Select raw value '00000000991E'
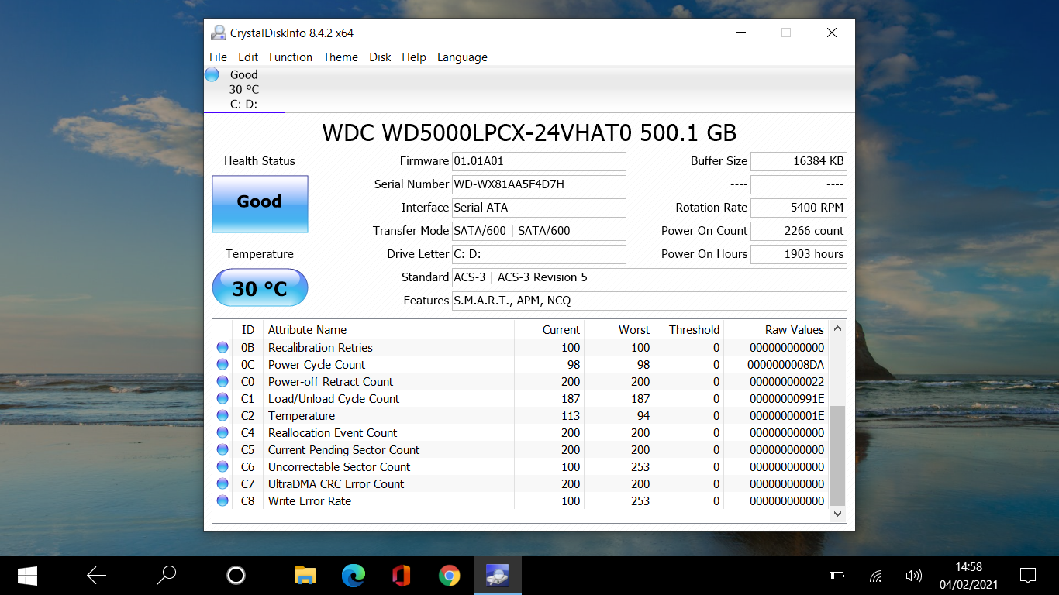Image resolution: width=1059 pixels, height=595 pixels. [x=787, y=399]
